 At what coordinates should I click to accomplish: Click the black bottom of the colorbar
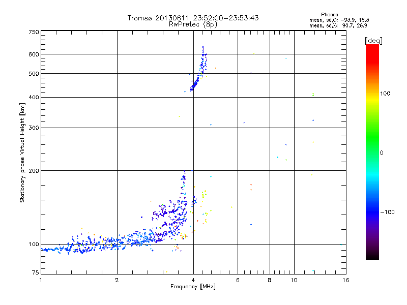coord(372,256)
